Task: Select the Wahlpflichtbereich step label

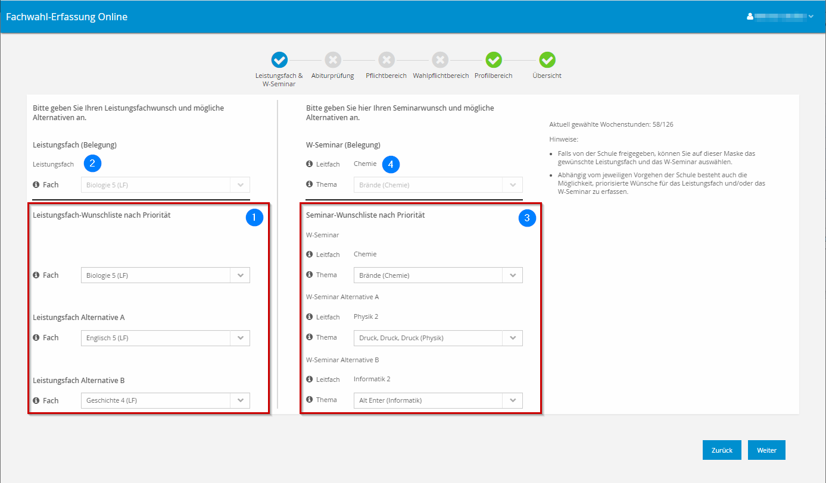Action: [x=440, y=76]
